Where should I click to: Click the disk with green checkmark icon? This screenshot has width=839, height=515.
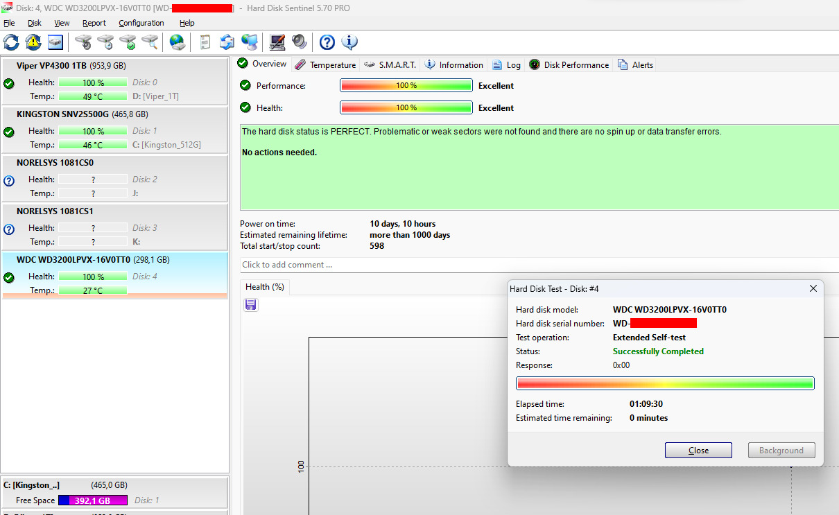point(128,42)
